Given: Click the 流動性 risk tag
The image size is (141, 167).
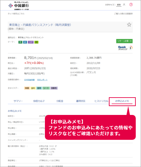Looking at the screenshot, I should (54, 88).
